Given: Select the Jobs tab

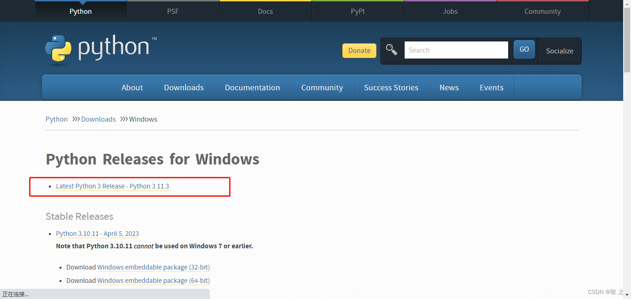Looking at the screenshot, I should click(450, 11).
